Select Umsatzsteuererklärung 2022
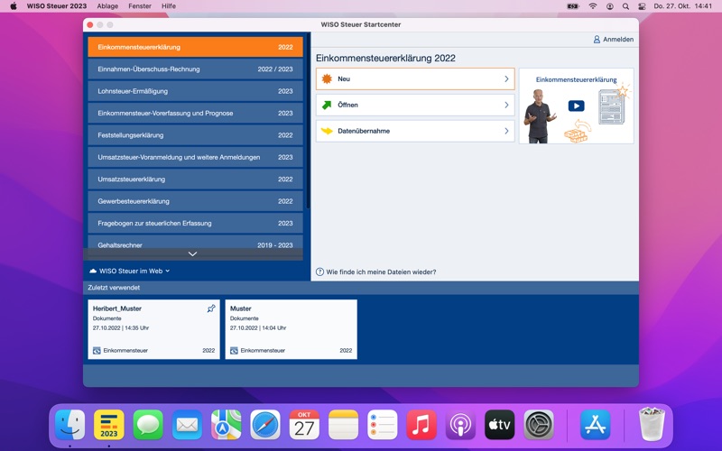722x451 pixels. [195, 179]
